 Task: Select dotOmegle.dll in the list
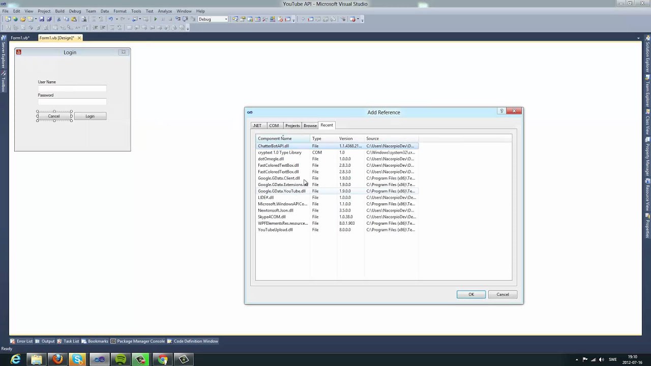[x=337, y=159]
